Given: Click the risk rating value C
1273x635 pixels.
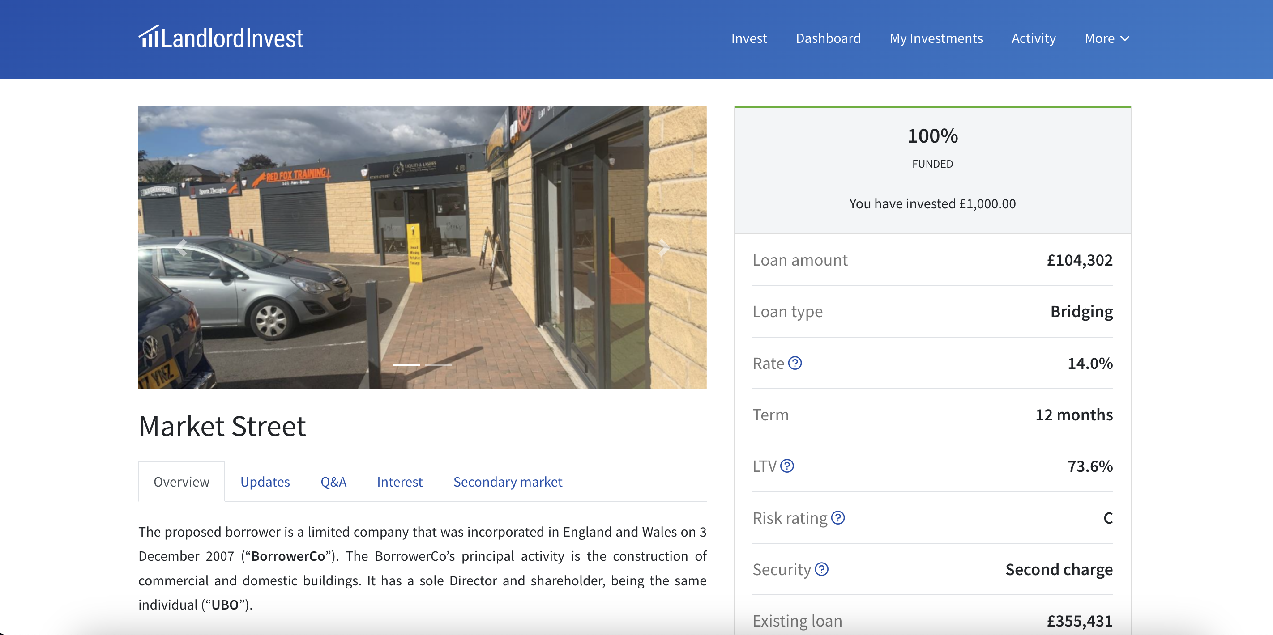Looking at the screenshot, I should [x=1108, y=517].
